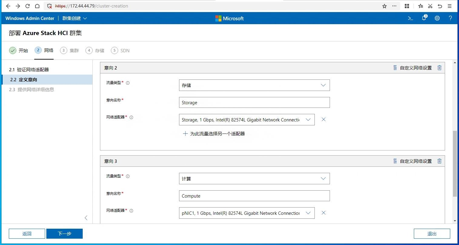Screen dimensions: 459x245
Task: Open browser favorites list icon
Action: point(421,6)
